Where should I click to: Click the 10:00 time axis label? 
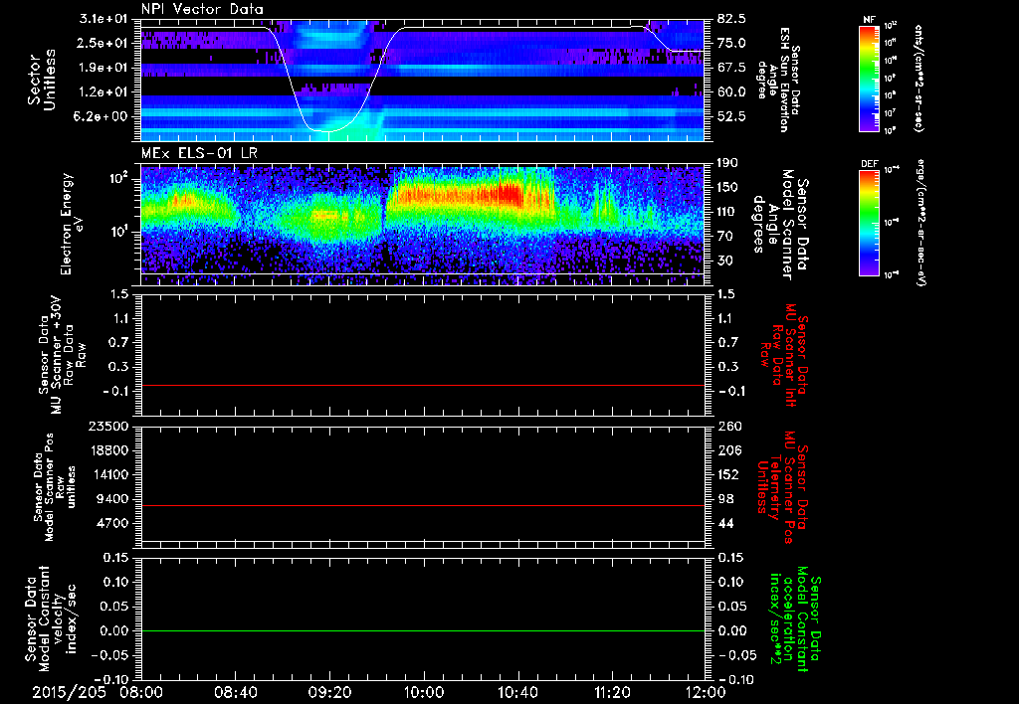tap(424, 693)
